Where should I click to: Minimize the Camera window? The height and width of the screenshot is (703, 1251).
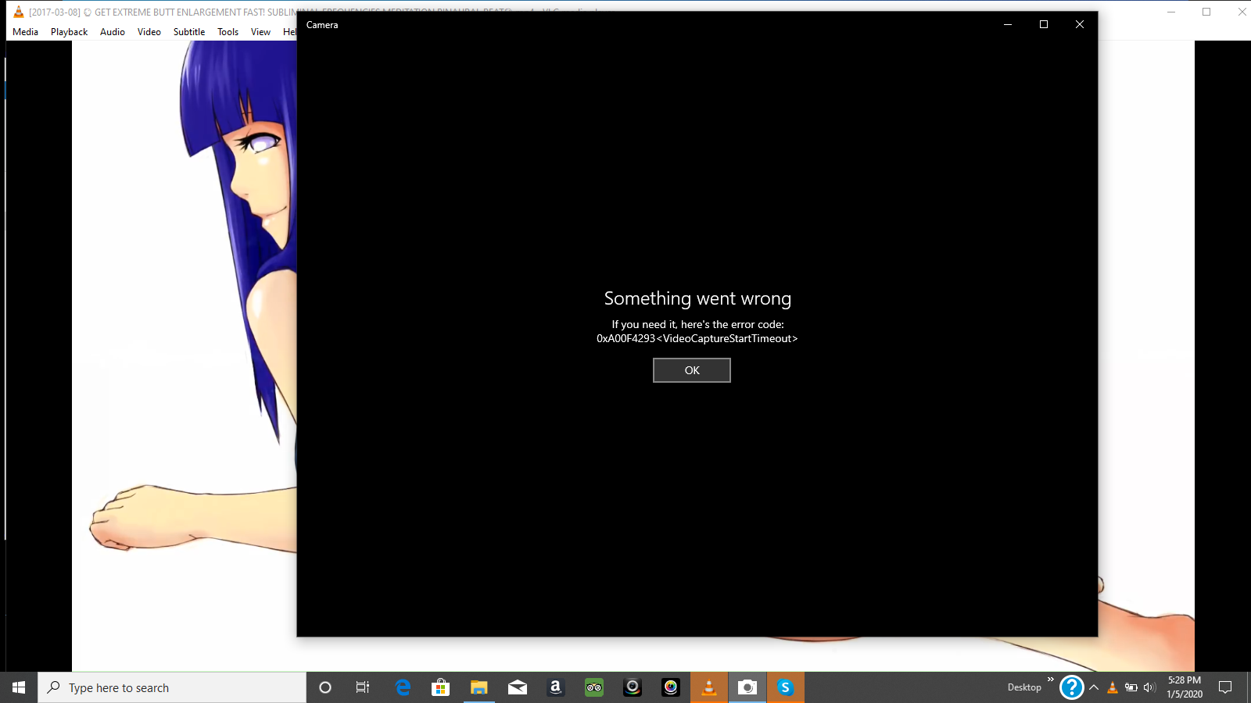tap(1008, 24)
